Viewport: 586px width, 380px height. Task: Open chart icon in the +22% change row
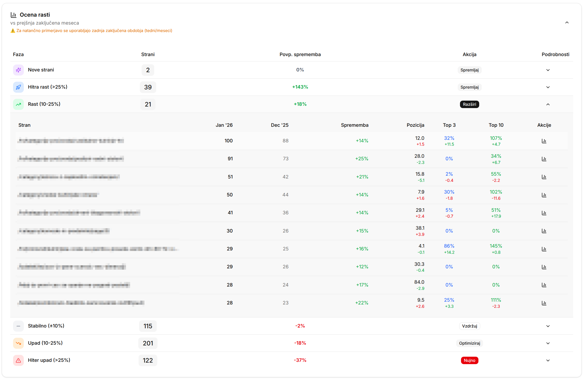pyautogui.click(x=544, y=303)
